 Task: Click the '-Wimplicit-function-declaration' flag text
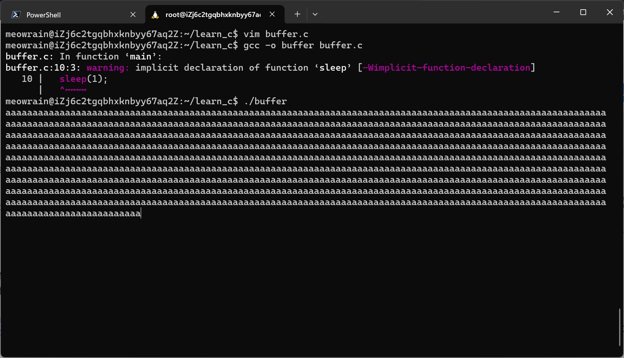pyautogui.click(x=447, y=68)
